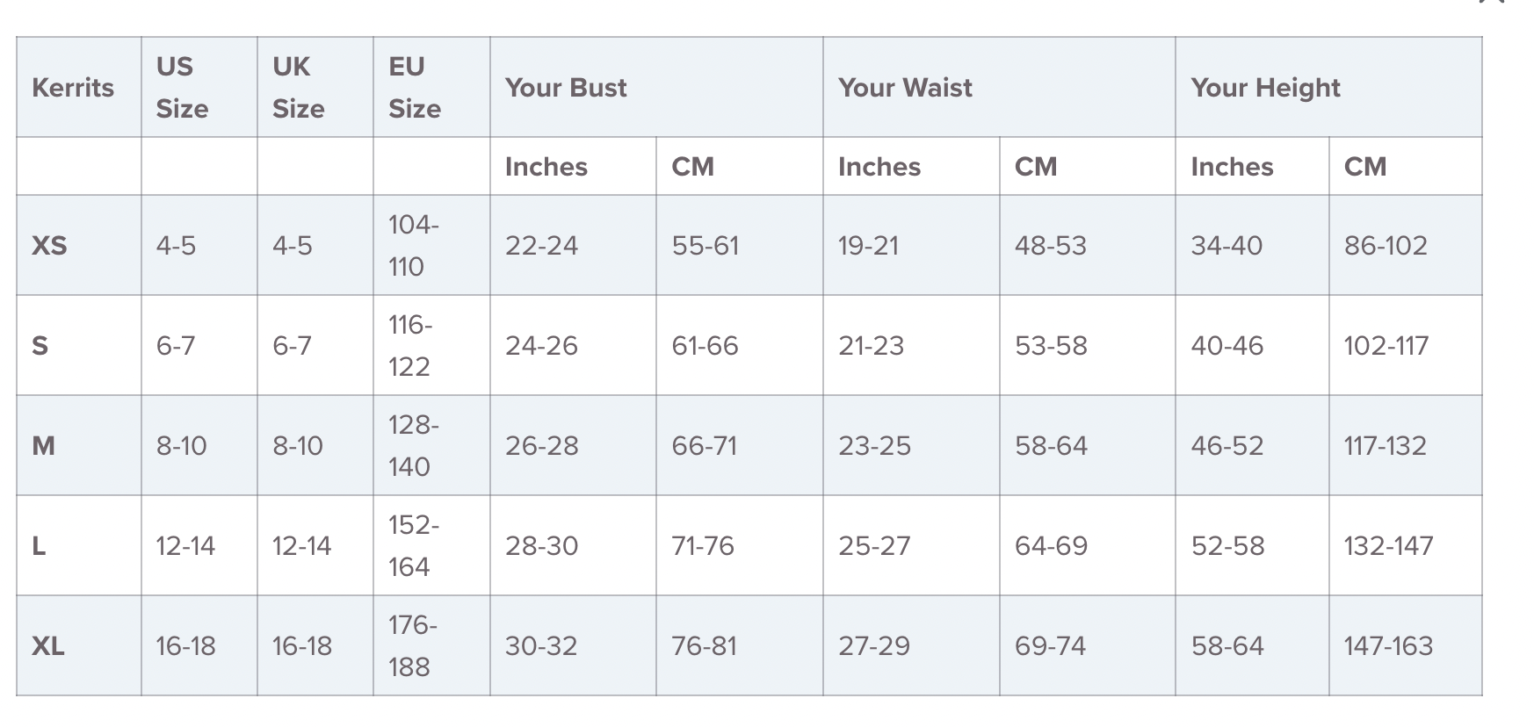Click the S size row label
Viewport: 1534px width, 727px height.
pyautogui.click(x=40, y=346)
